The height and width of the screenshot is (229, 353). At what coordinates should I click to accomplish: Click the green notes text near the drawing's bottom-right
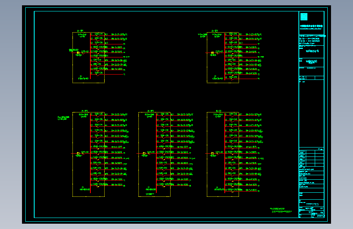281,210
